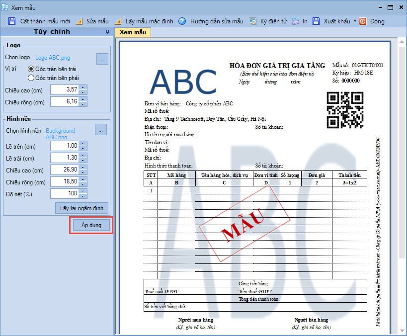Expand the Xuất khẩu dropdown arrow
The width and height of the screenshot is (407, 336).
pos(355,21)
